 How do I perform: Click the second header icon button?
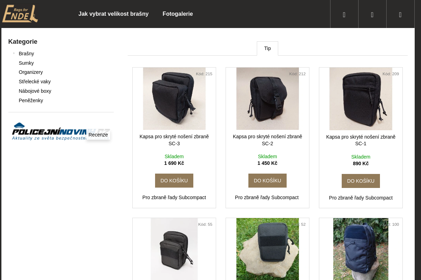coord(372,14)
